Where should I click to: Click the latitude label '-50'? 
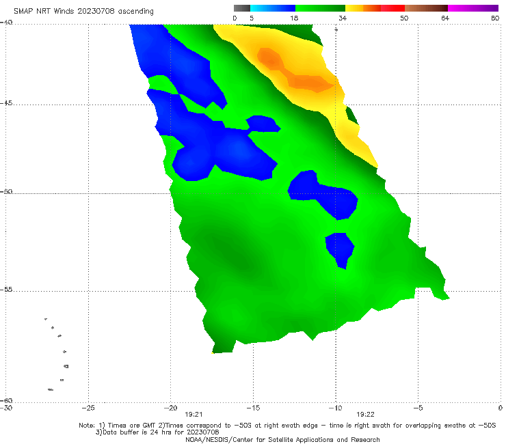(x=5, y=192)
